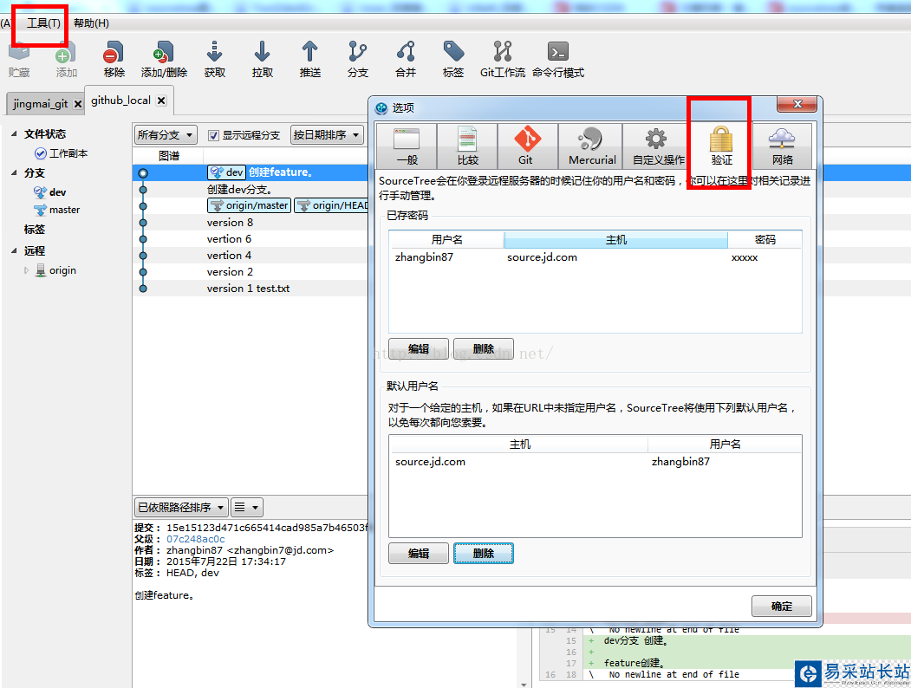
Task: Switch to the jingmai_git repository tab
Action: click(40, 104)
